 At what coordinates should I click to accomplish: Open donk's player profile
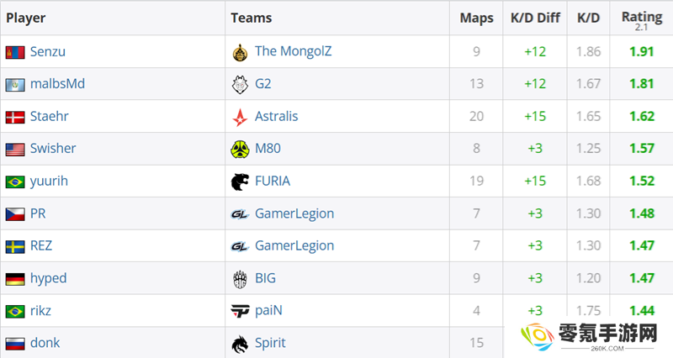pyautogui.click(x=45, y=343)
